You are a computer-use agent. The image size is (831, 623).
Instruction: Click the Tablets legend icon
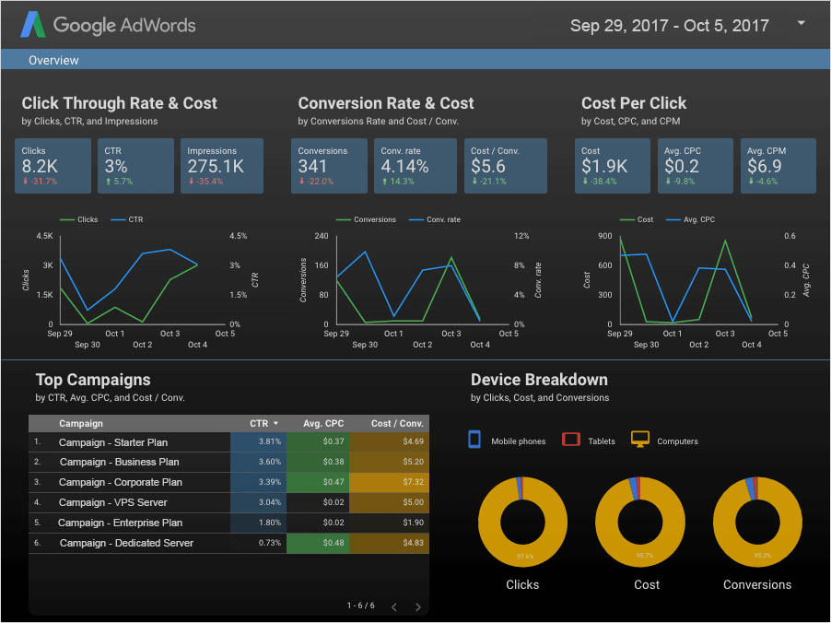571,440
